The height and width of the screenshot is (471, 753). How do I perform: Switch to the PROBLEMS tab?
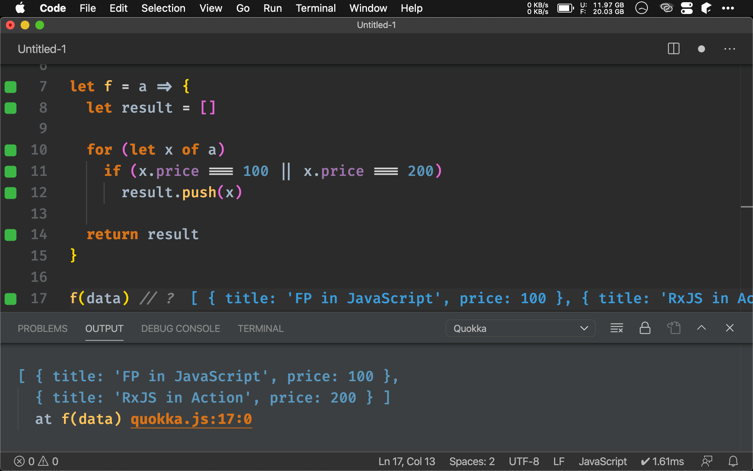(43, 328)
